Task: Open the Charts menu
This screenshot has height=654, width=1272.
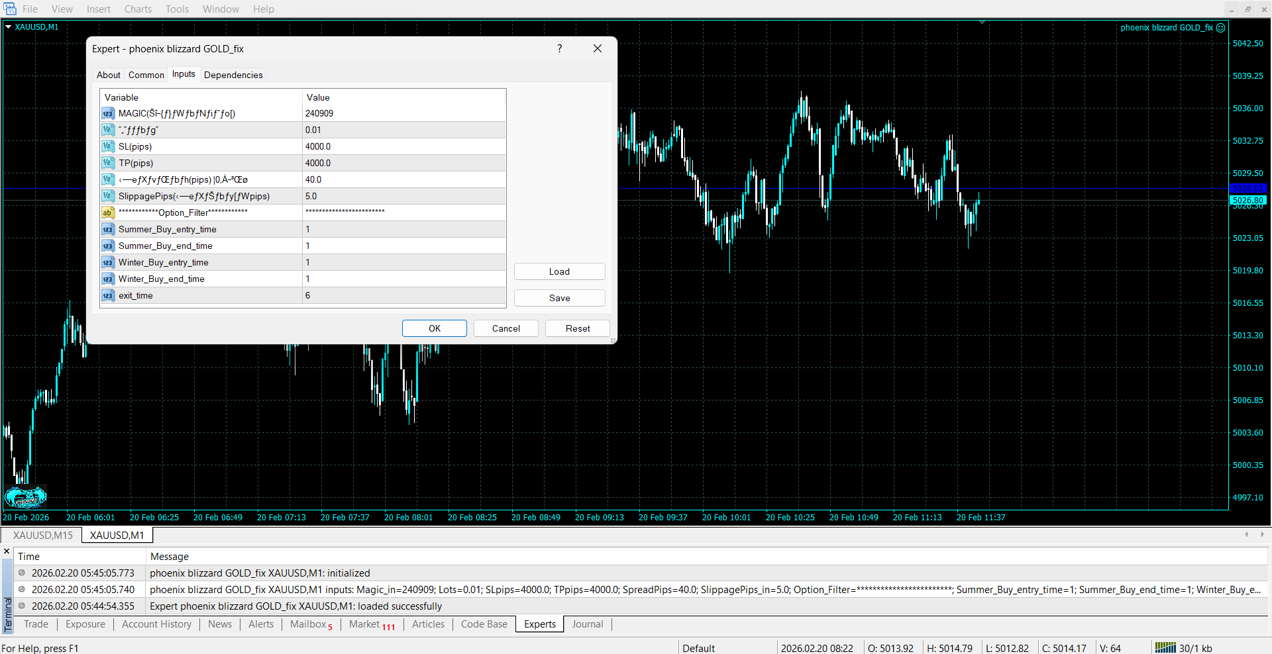Action: [x=138, y=9]
